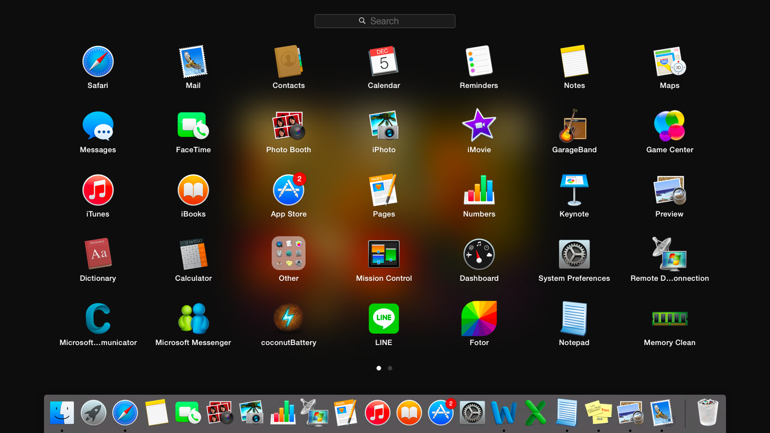Click Finder in the Dock
This screenshot has width=770, height=433.
pyautogui.click(x=62, y=413)
